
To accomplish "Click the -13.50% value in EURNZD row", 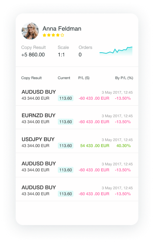I will (x=123, y=122).
